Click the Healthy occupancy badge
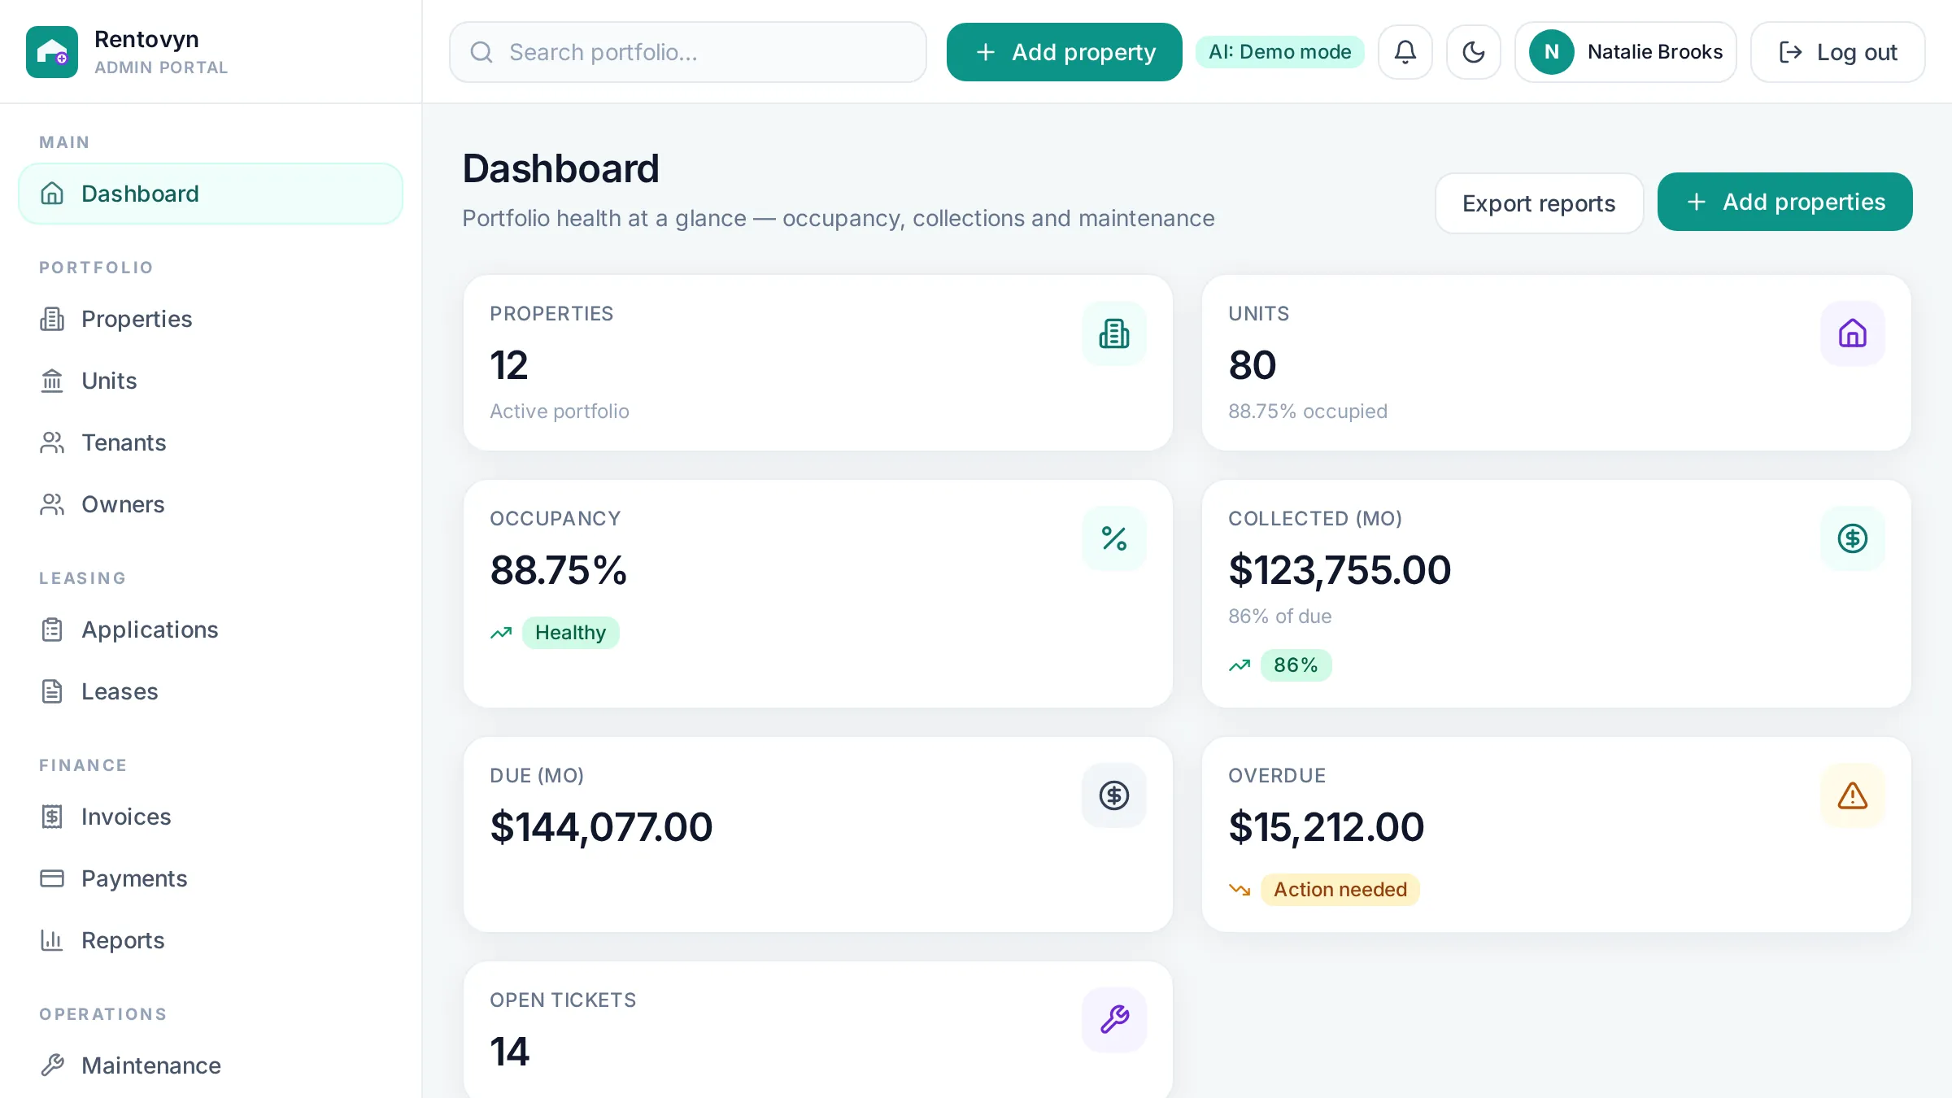Image resolution: width=1952 pixels, height=1098 pixels. click(570, 633)
